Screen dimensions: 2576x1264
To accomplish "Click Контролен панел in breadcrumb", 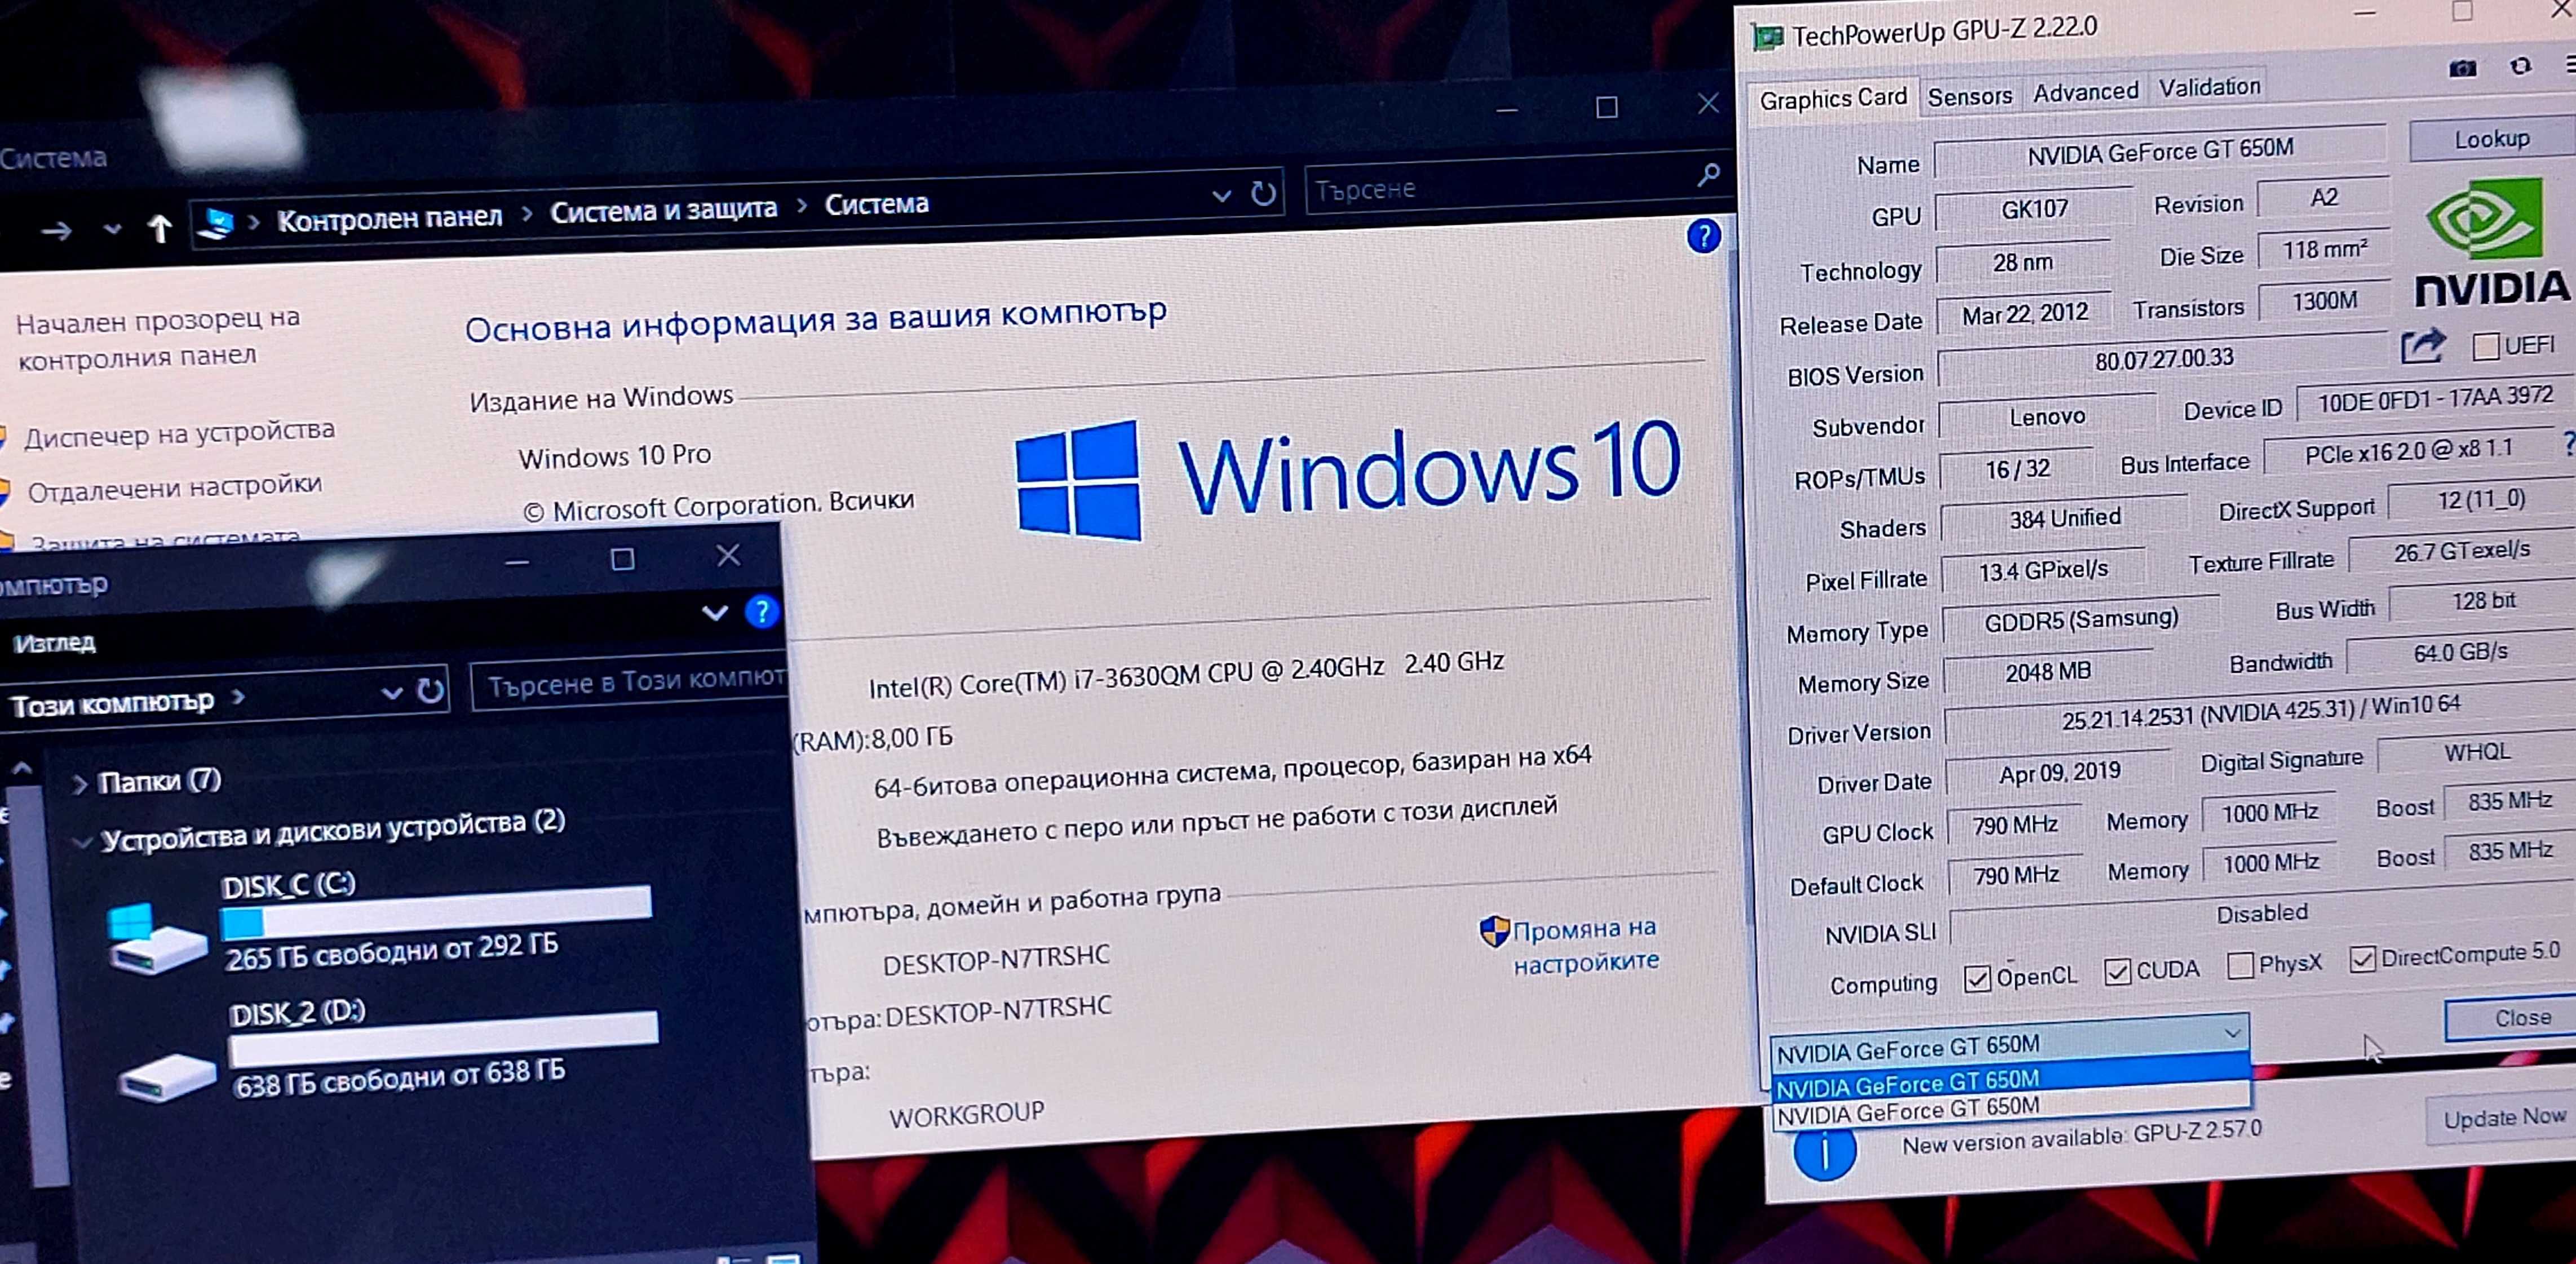I will click(389, 218).
